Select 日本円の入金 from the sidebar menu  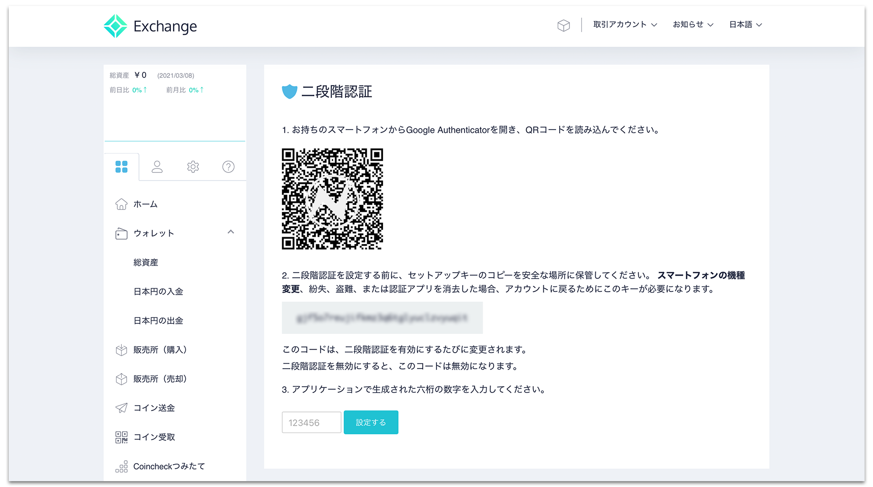159,291
